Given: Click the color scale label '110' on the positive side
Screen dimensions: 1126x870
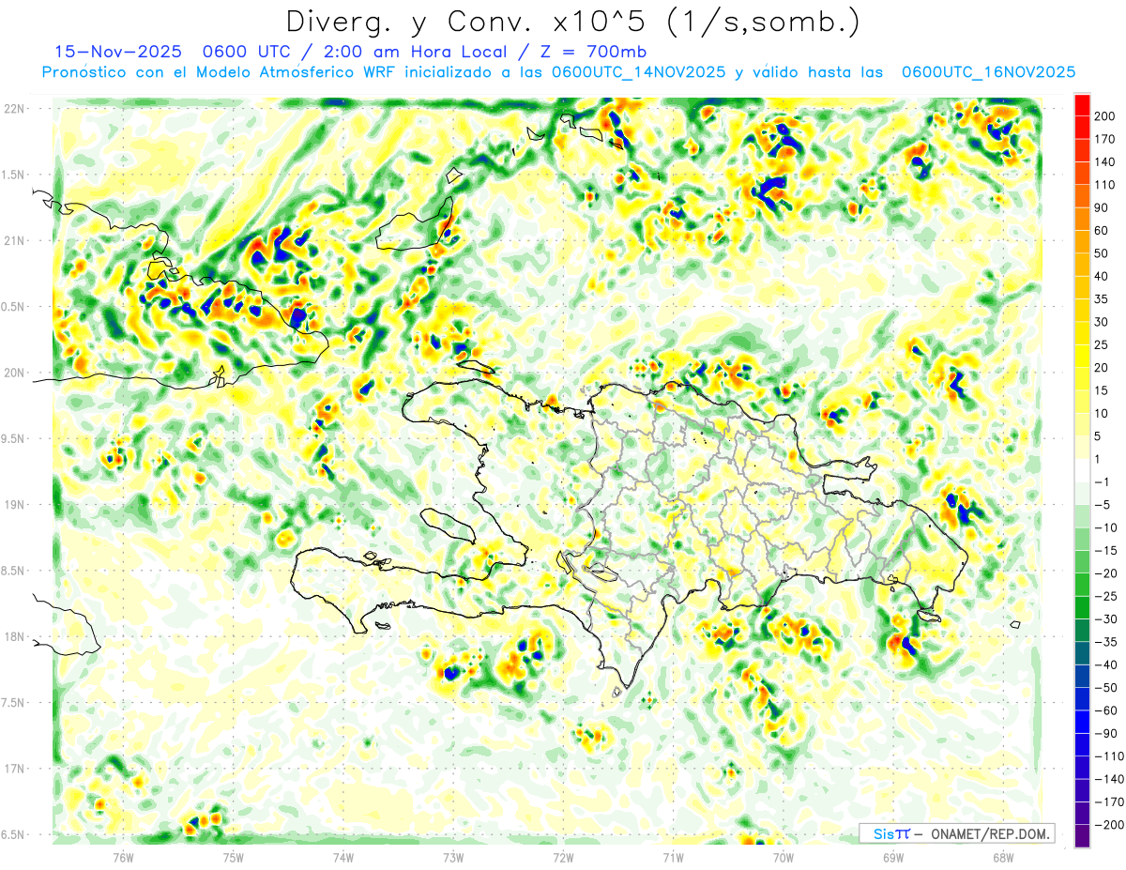Looking at the screenshot, I should tap(1105, 185).
